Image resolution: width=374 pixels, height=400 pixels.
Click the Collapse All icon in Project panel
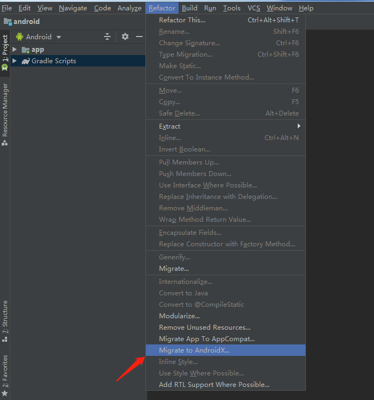click(107, 37)
